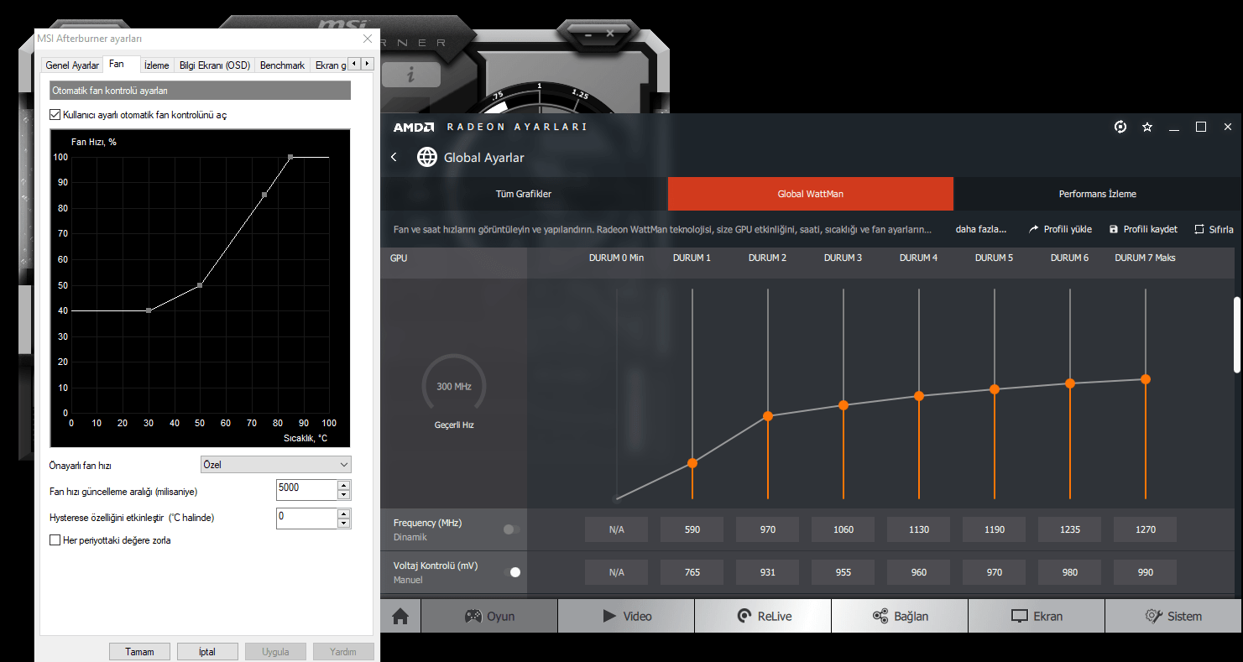Click the 'daha fazla...' link

pyautogui.click(x=981, y=229)
